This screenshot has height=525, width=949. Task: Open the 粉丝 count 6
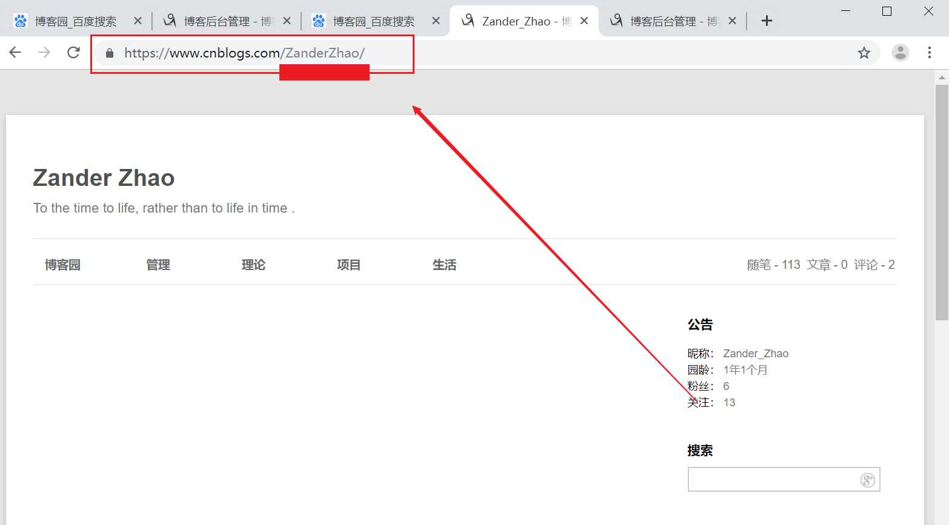[726, 386]
